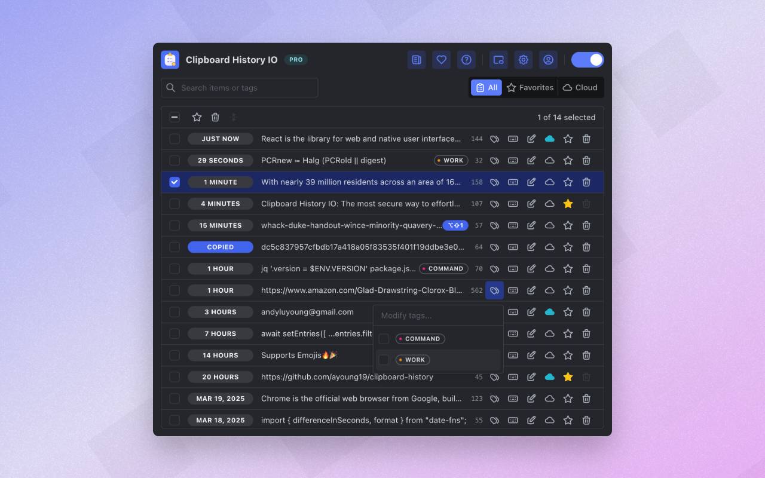The width and height of the screenshot is (765, 478).
Task: Click the indeterminate select-all checkbox
Action: tap(175, 117)
